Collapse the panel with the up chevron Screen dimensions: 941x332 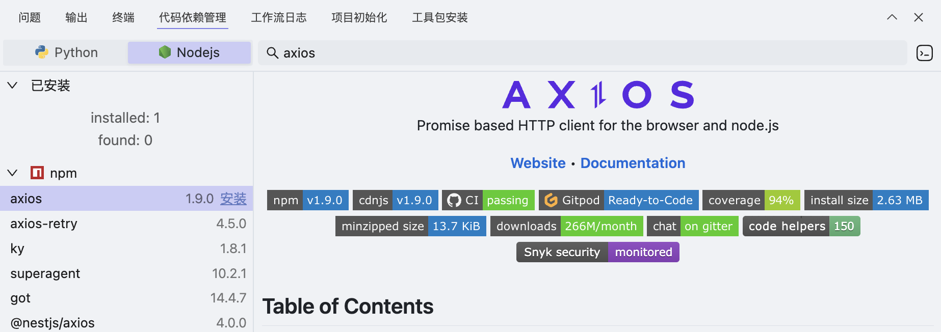click(x=892, y=17)
